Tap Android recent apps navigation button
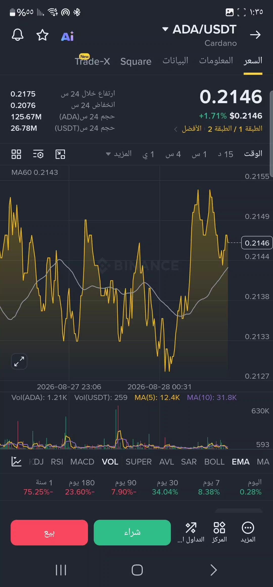Viewport: 273px width, 587px height. pos(61,570)
